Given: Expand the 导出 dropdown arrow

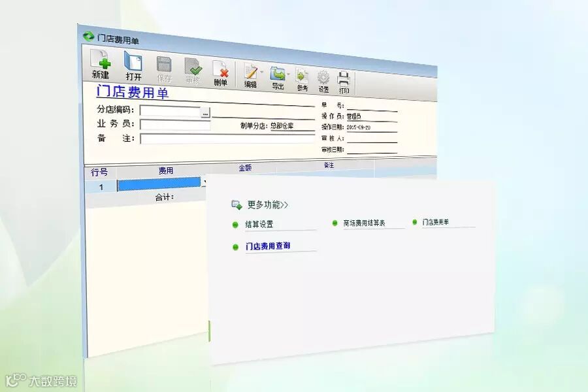Looking at the screenshot, I should [x=288, y=74].
